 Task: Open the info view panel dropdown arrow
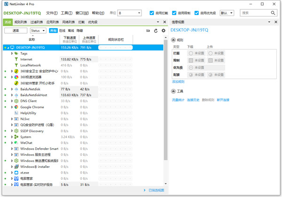[269, 22]
